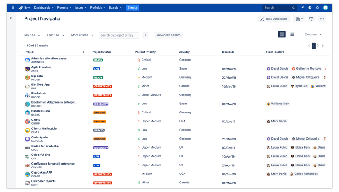The height and width of the screenshot is (192, 339).
Task: Switch to grid detail view icon
Action: tap(282, 34)
